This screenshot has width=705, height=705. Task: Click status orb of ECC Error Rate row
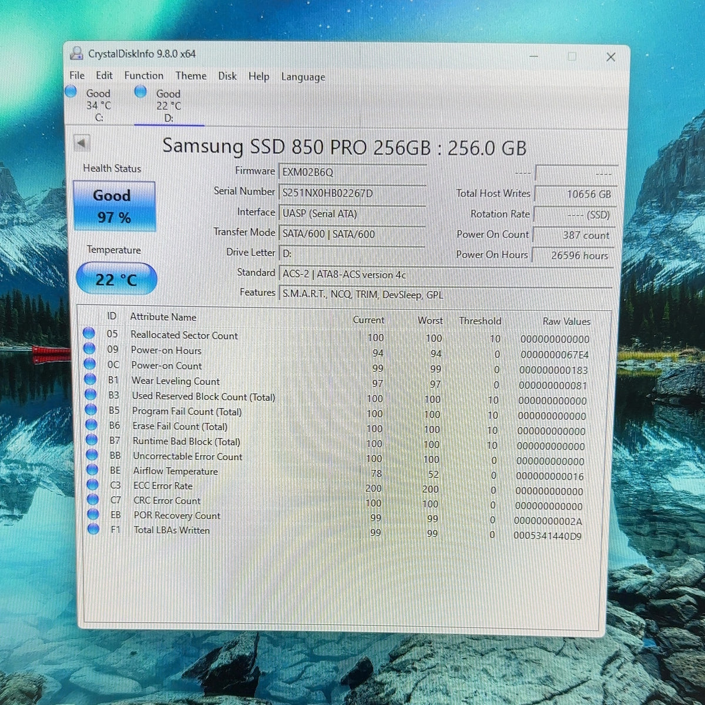92,485
